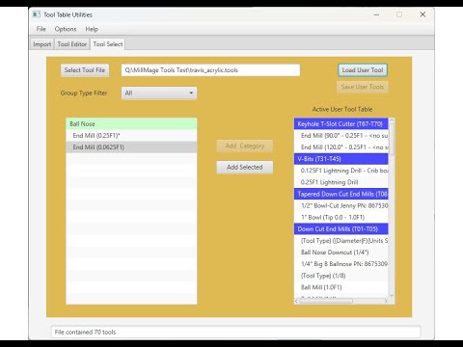The width and height of the screenshot is (463, 347).
Task: Select Keyhole T-Slot Cutter (T67-T70) header
Action: pyautogui.click(x=341, y=124)
